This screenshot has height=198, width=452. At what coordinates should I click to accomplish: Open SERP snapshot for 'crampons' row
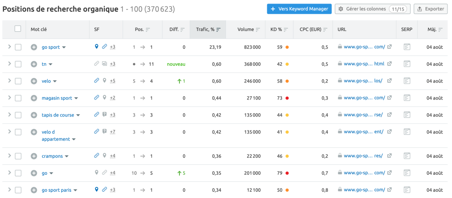(407, 156)
